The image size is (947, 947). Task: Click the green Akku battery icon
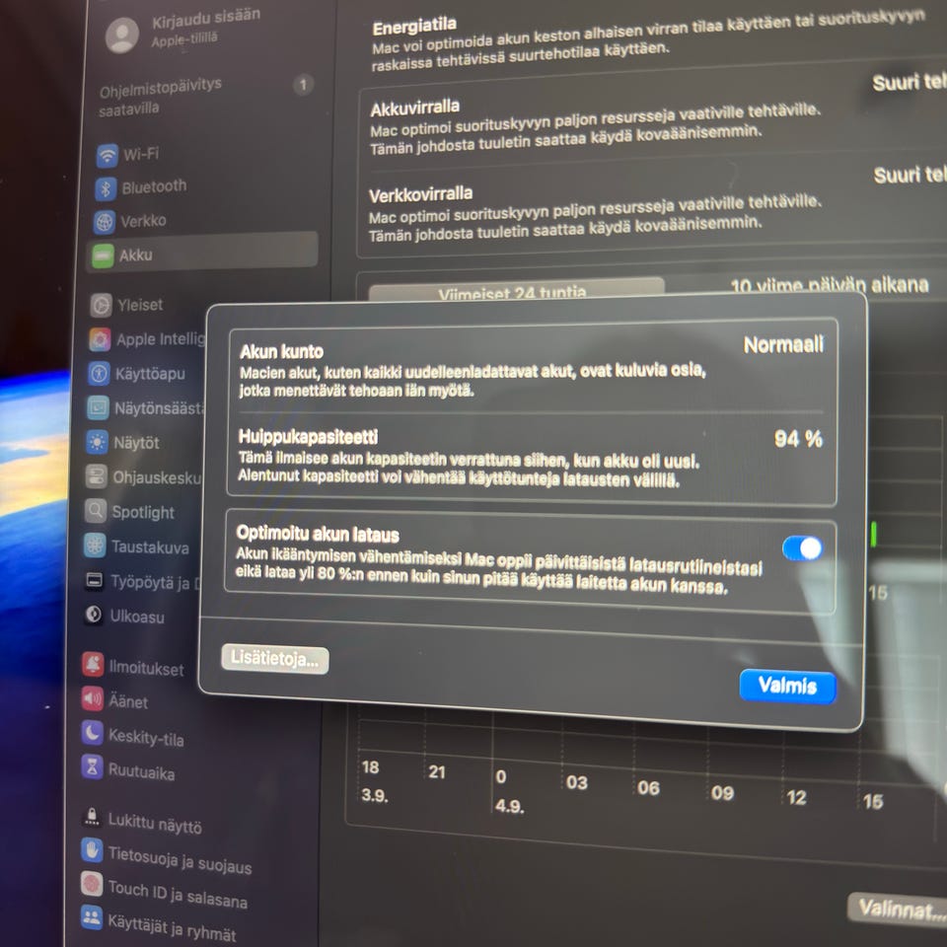point(103,256)
